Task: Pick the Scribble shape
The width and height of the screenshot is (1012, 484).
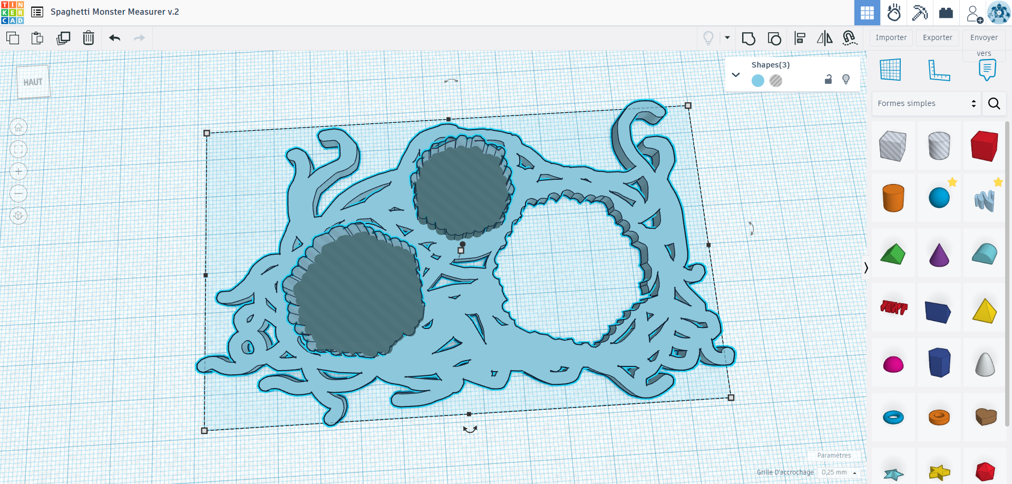Action: 984,200
